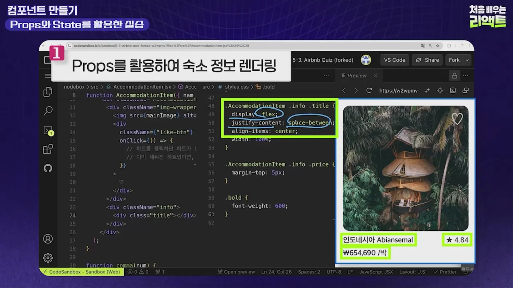Click JavaScript JSX language mode in status bar
This screenshot has width=513, height=288.
click(376, 272)
